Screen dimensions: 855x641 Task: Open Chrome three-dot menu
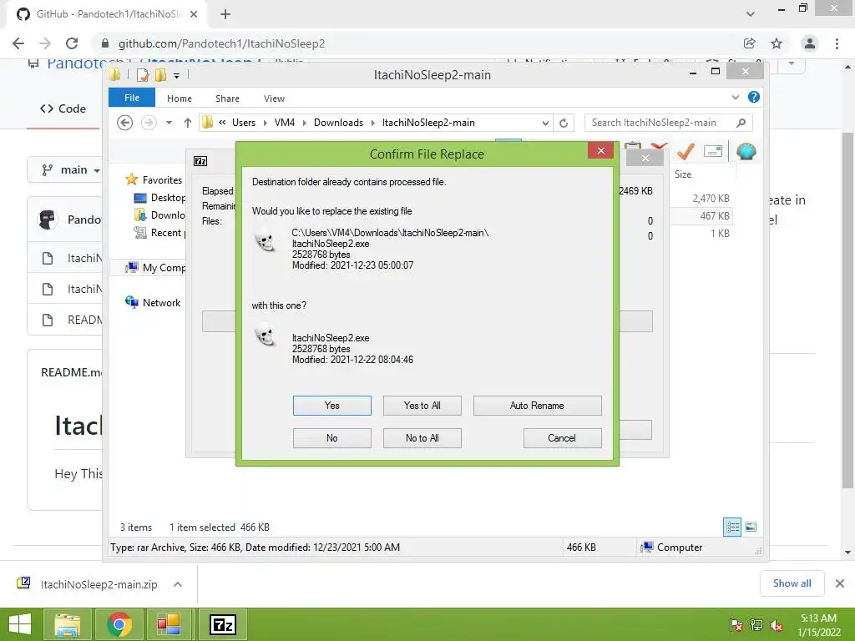pyautogui.click(x=837, y=43)
